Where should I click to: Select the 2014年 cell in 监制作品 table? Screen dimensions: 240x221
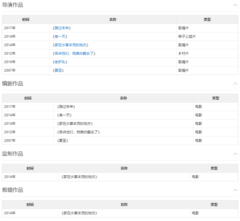[x=30, y=177]
